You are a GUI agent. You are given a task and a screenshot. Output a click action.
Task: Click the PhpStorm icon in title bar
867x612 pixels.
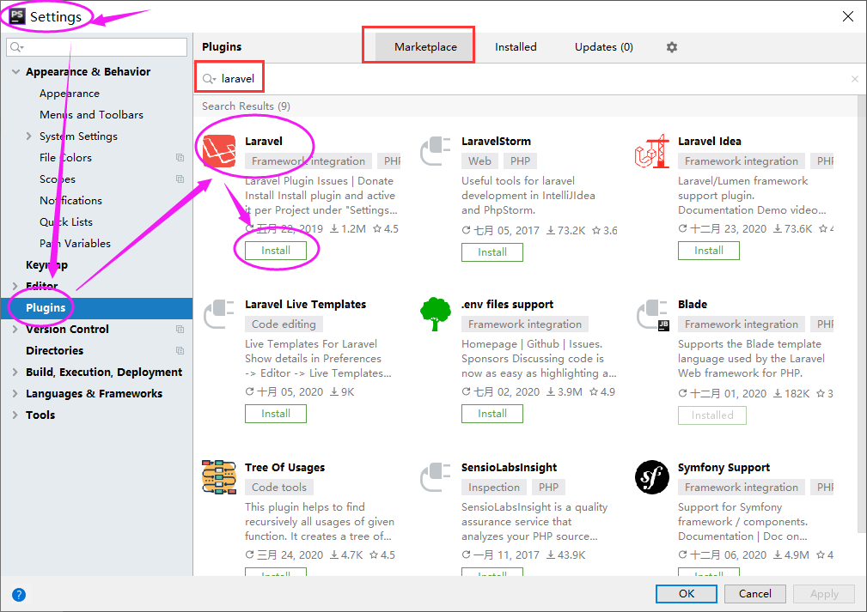(17, 15)
